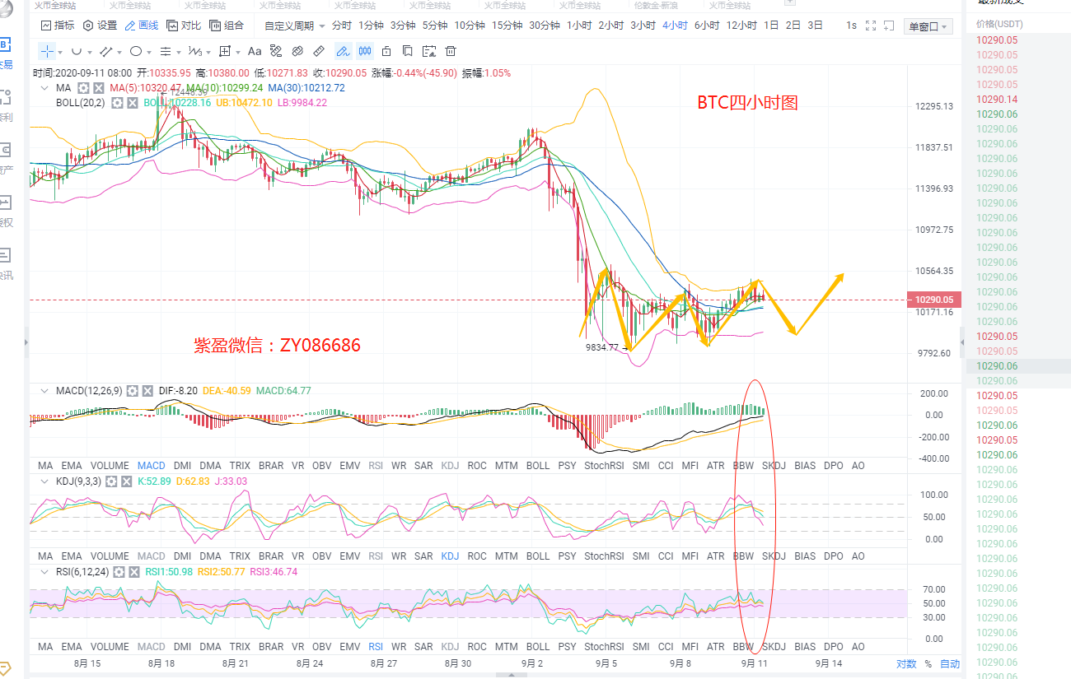Select the 1日 daily timeframe
Viewport: 1071px width, 679px height.
(771, 26)
